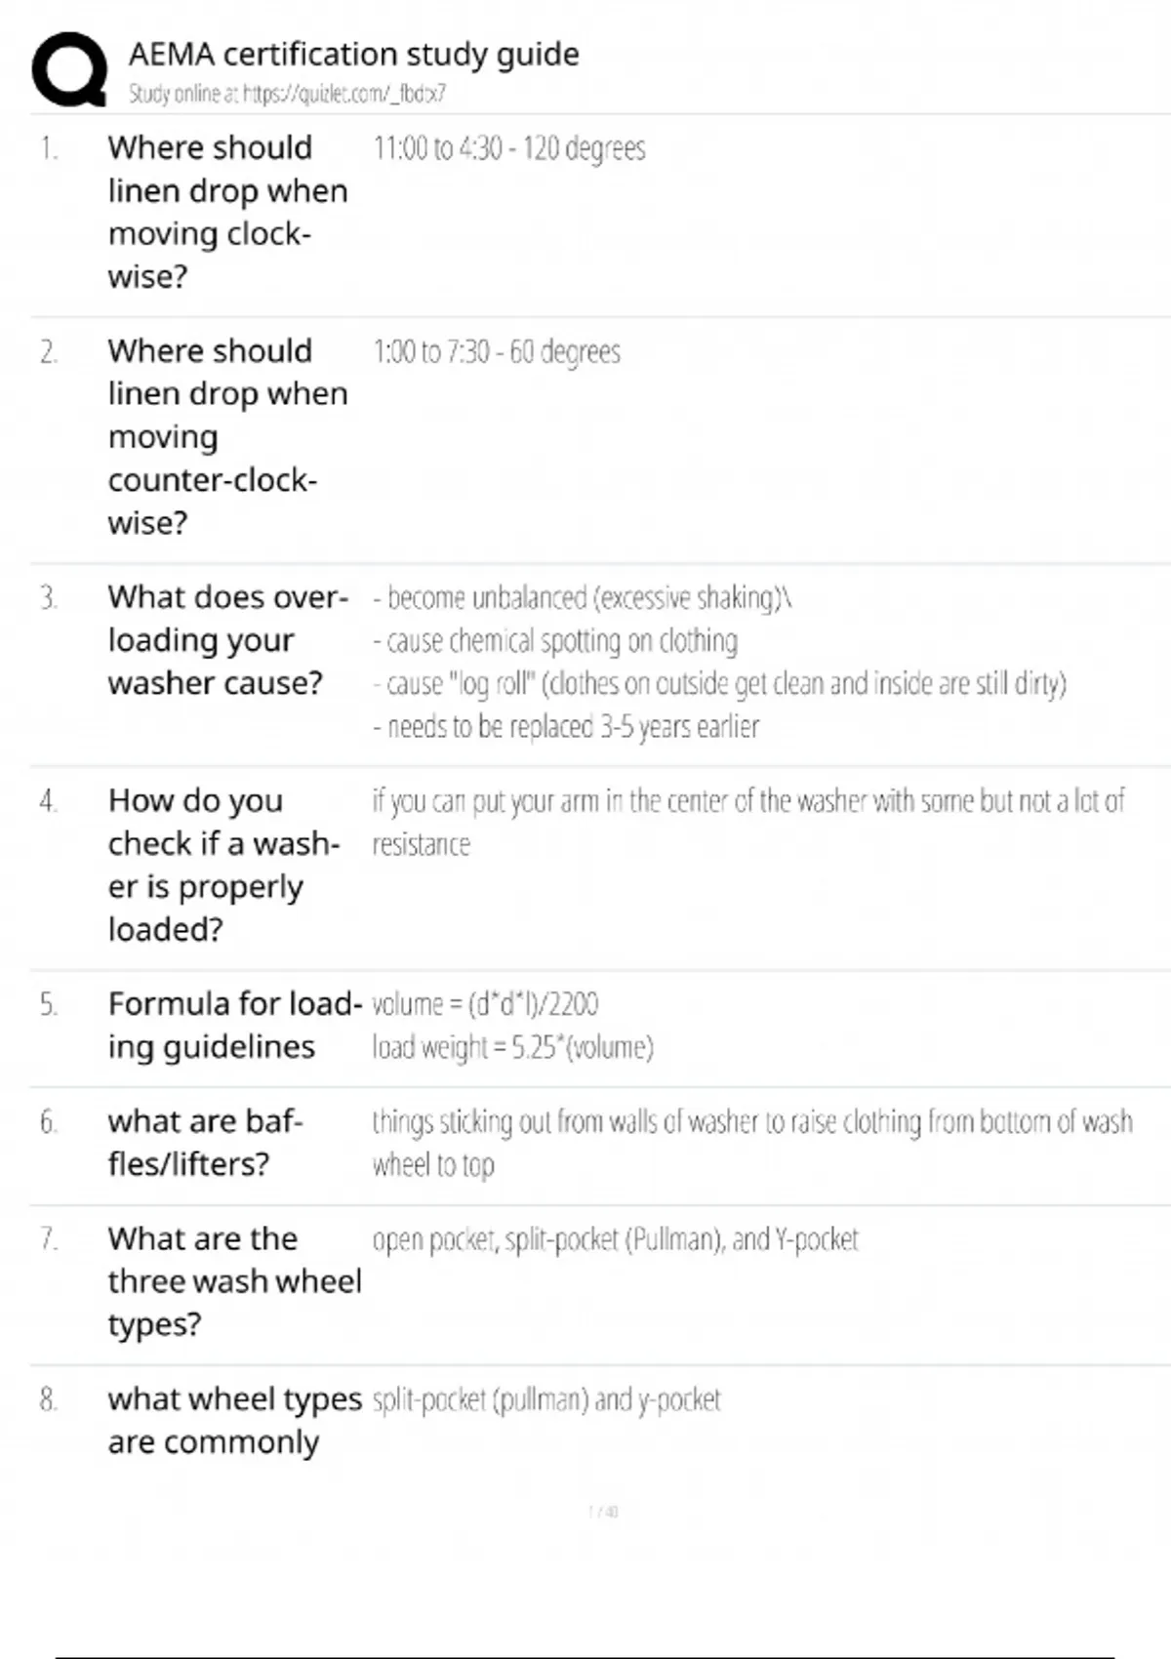The width and height of the screenshot is (1171, 1659).
Task: Click the 'load weight = 5.25*(volume)' line
Action: click(512, 1047)
